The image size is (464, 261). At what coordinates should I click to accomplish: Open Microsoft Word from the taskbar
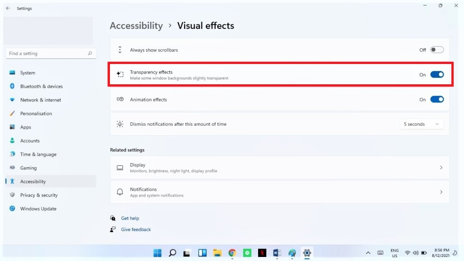pyautogui.click(x=277, y=253)
